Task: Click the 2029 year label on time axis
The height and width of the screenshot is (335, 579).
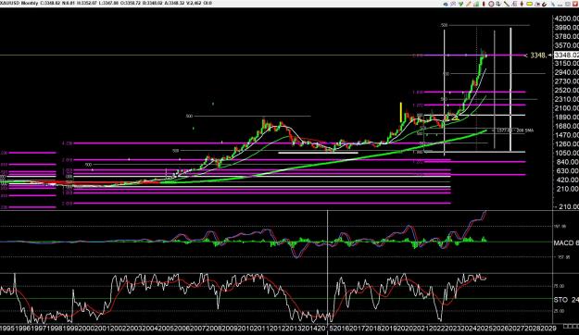Action: click(x=548, y=328)
